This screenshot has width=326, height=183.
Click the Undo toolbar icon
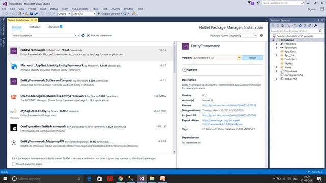point(42,14)
